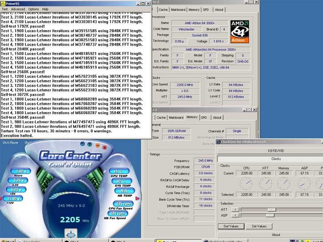Open the Options menu in Prime95
Viewport: 323px width, 242px height.
(x=34, y=9)
